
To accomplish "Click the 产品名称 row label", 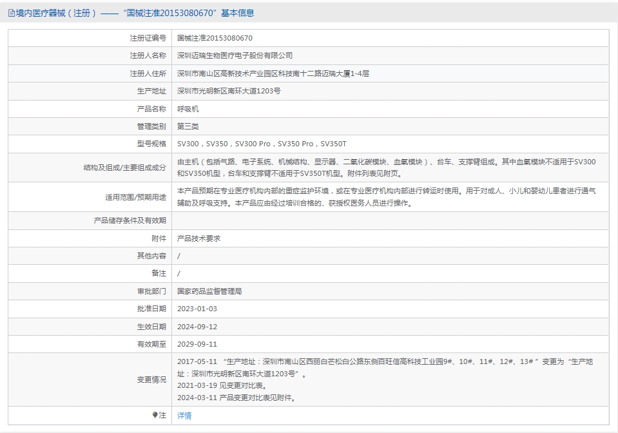I will [x=151, y=109].
